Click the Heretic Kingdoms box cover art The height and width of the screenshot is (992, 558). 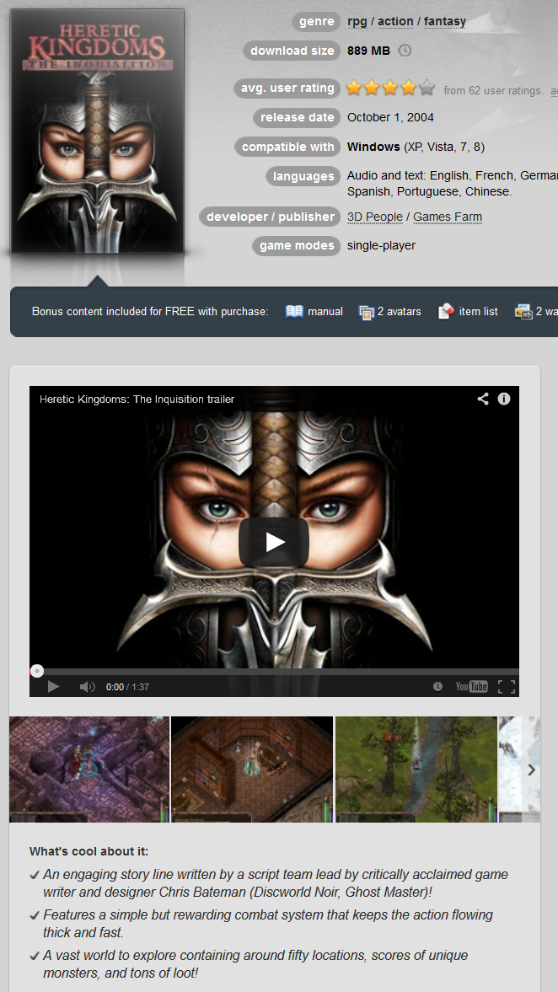coord(98,131)
